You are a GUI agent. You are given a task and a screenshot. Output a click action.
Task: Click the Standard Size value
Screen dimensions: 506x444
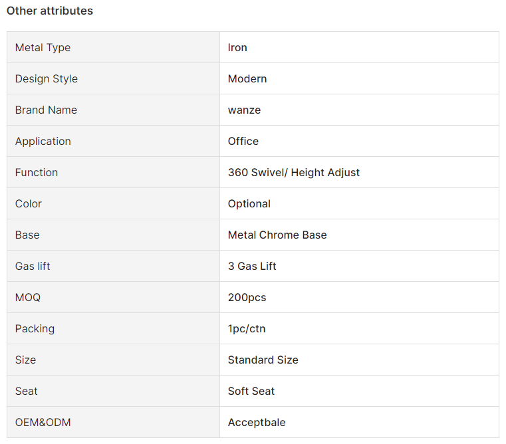click(263, 360)
